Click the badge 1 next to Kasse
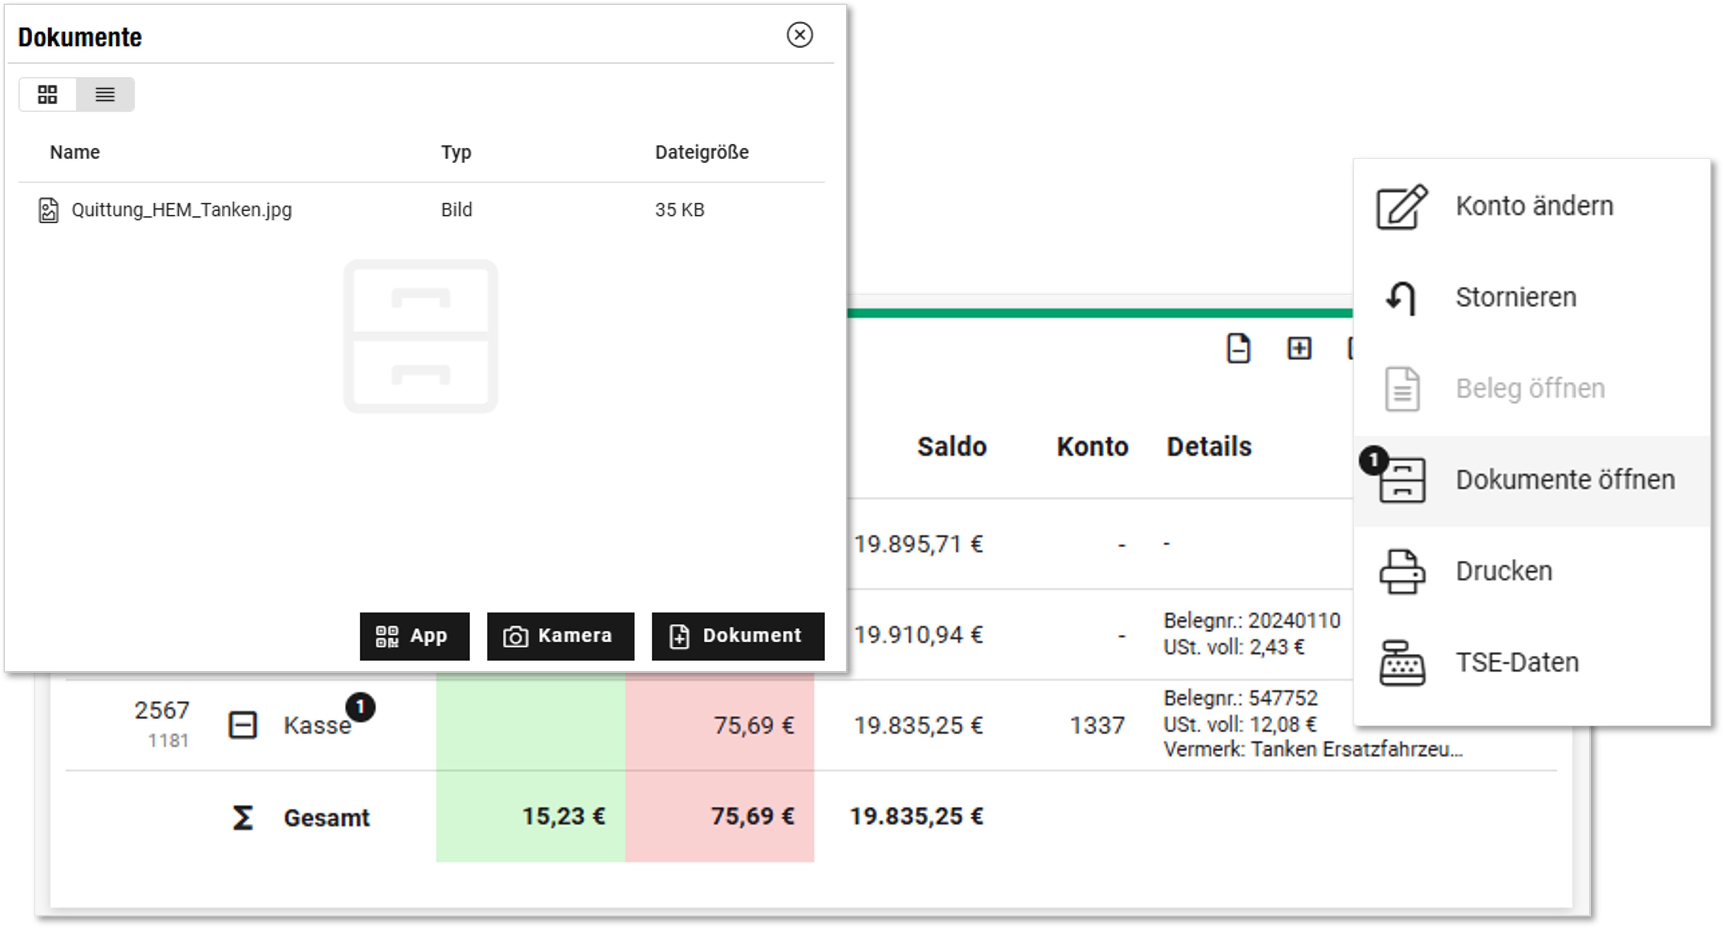This screenshot has height=928, width=1723. click(x=360, y=707)
